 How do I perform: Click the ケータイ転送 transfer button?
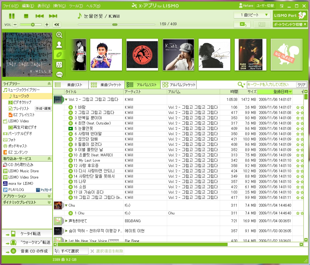(27, 233)
